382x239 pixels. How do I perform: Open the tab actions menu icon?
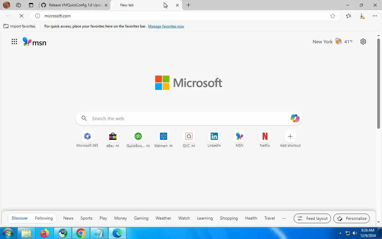click(x=31, y=5)
